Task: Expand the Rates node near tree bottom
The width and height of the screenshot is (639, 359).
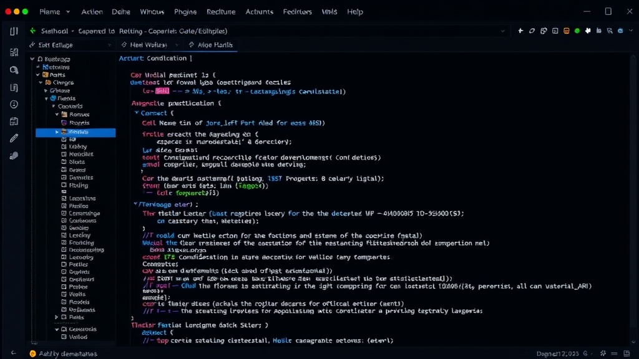Action: (x=57, y=317)
